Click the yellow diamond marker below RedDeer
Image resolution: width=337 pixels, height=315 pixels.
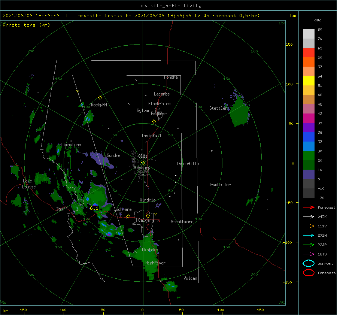[154, 122]
